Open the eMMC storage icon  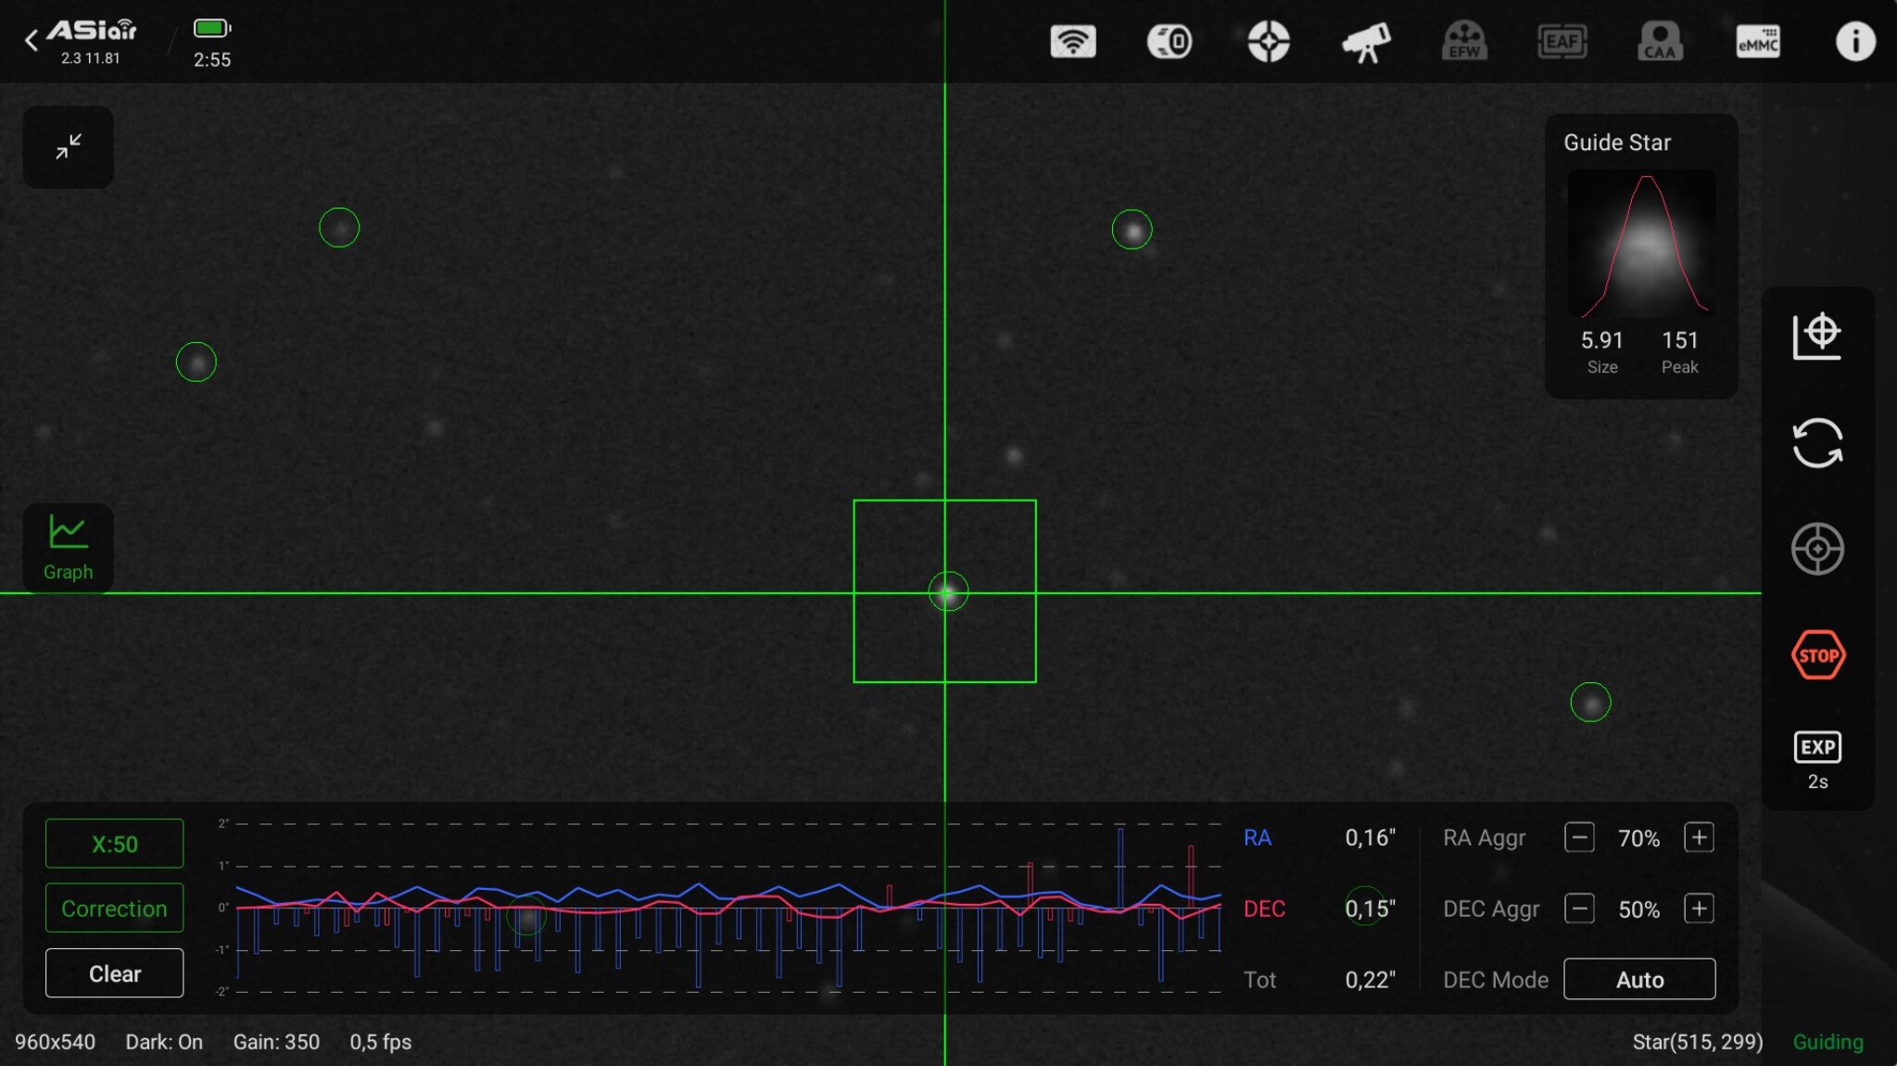pos(1757,42)
